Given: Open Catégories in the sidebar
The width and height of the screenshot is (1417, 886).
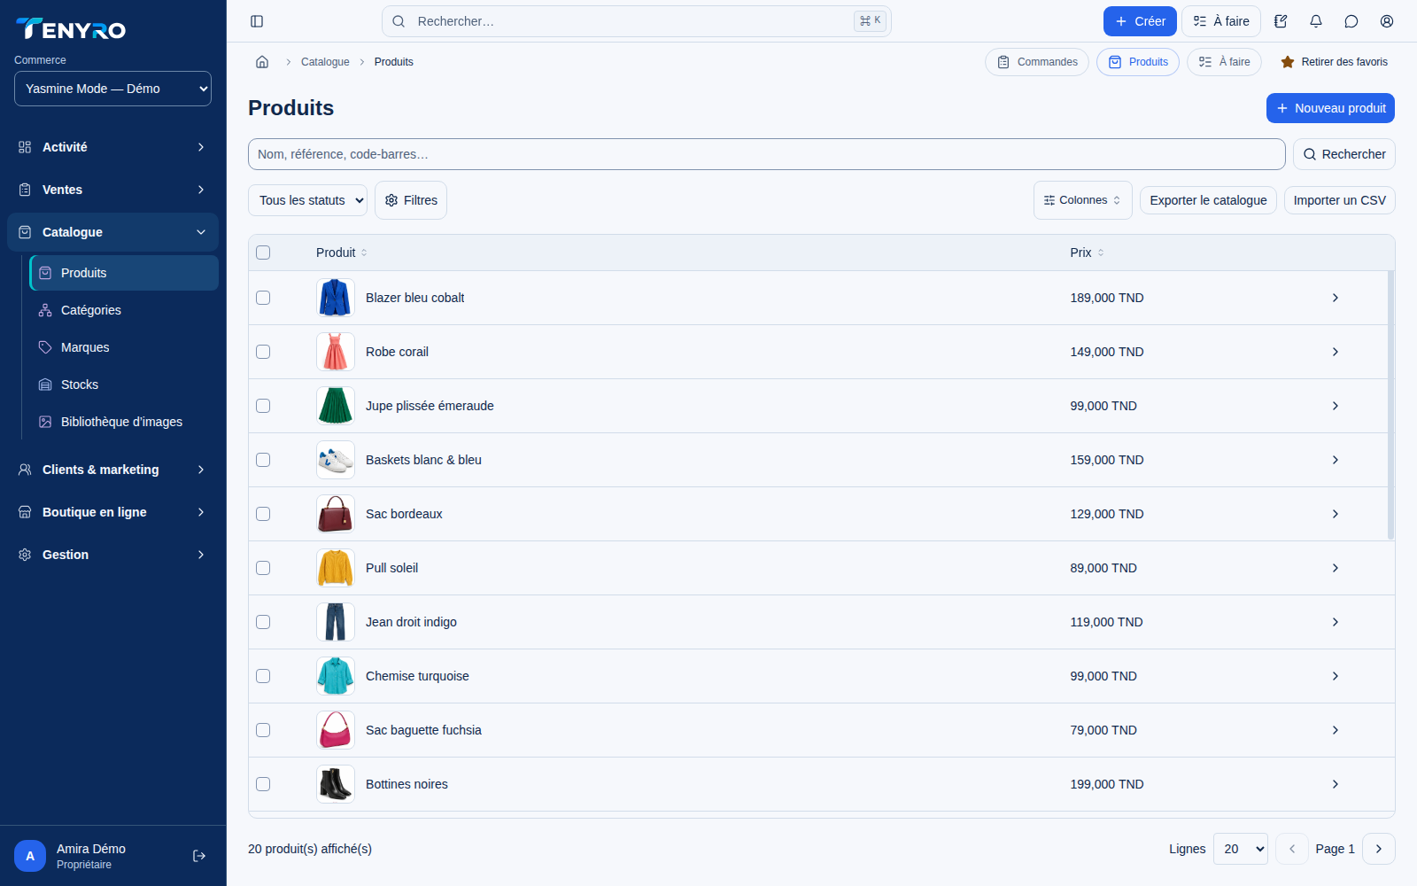Looking at the screenshot, I should pyautogui.click(x=124, y=310).
